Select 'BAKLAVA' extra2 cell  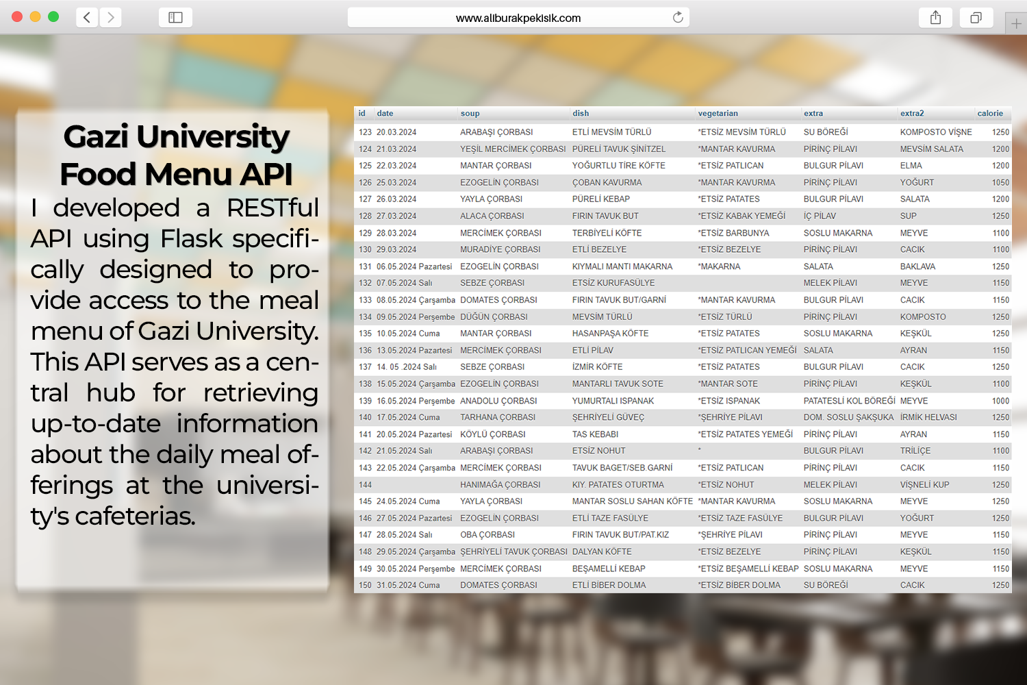[917, 266]
